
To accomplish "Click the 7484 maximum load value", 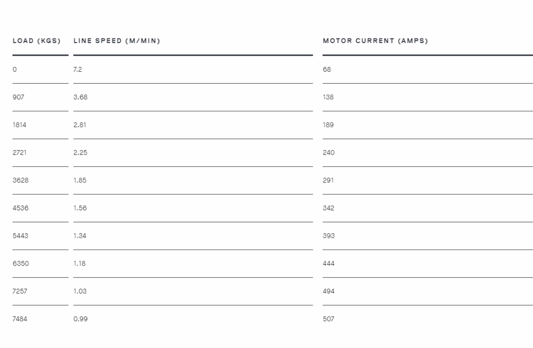I will (x=20, y=319).
